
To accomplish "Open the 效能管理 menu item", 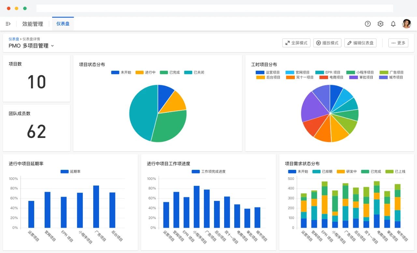I will click(x=33, y=24).
